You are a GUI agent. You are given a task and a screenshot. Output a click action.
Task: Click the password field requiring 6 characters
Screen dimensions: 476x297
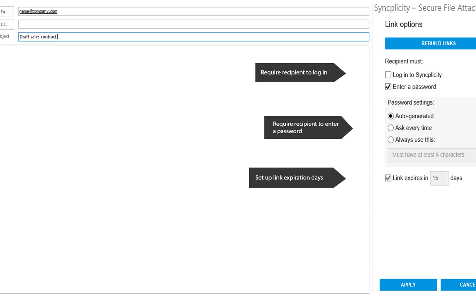[432, 155]
